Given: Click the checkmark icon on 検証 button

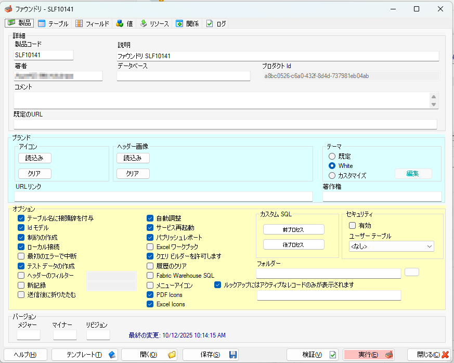Looking at the screenshot, I should coord(333,355).
